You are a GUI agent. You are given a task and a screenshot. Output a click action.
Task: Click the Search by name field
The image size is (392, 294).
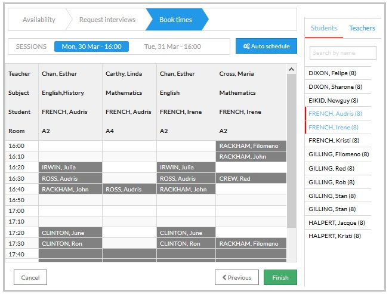point(342,52)
